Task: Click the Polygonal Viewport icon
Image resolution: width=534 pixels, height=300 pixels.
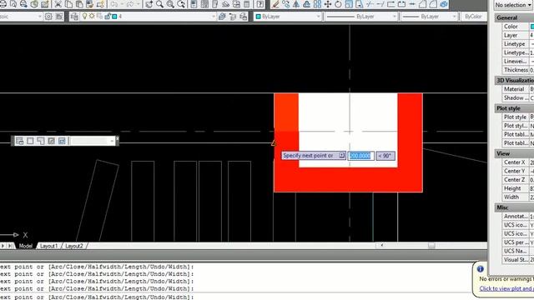Action: 41,141
